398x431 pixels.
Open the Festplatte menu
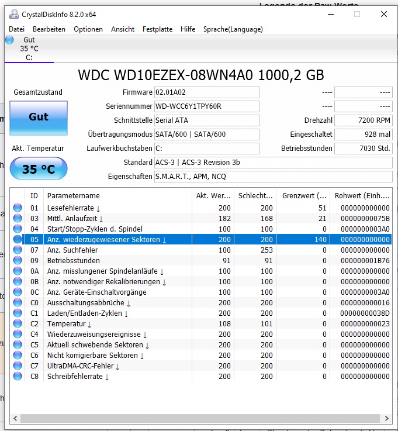157,29
